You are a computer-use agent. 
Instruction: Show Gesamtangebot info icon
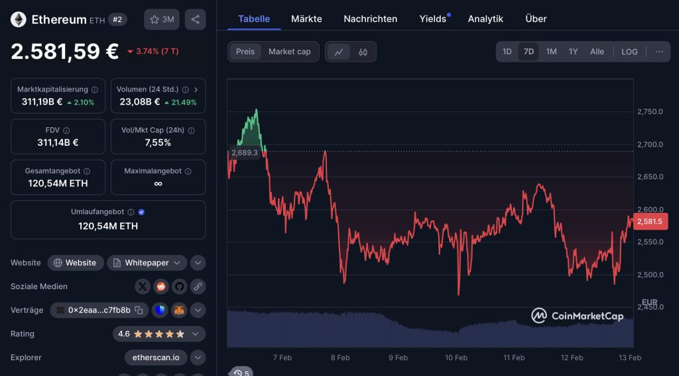coord(87,171)
